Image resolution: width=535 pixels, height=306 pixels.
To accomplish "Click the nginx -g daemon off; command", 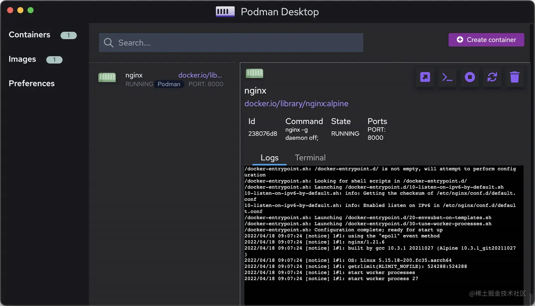I will 302,134.
